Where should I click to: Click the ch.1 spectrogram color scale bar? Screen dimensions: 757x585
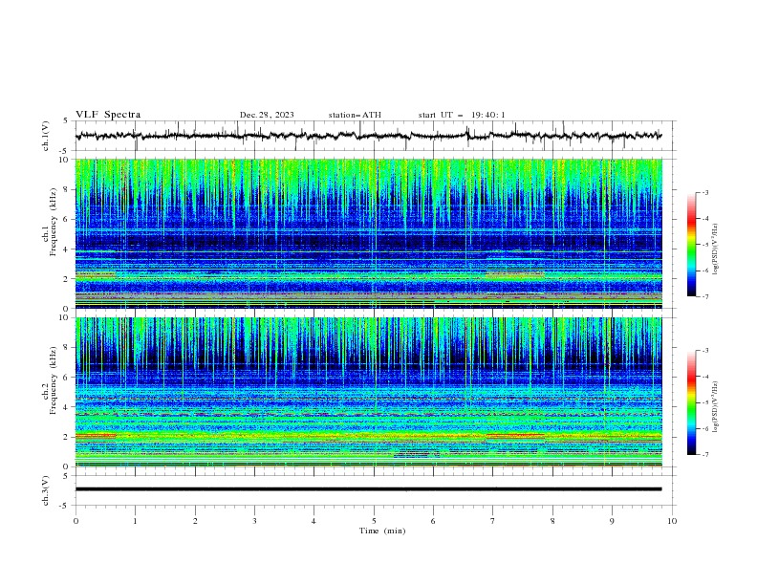point(692,245)
